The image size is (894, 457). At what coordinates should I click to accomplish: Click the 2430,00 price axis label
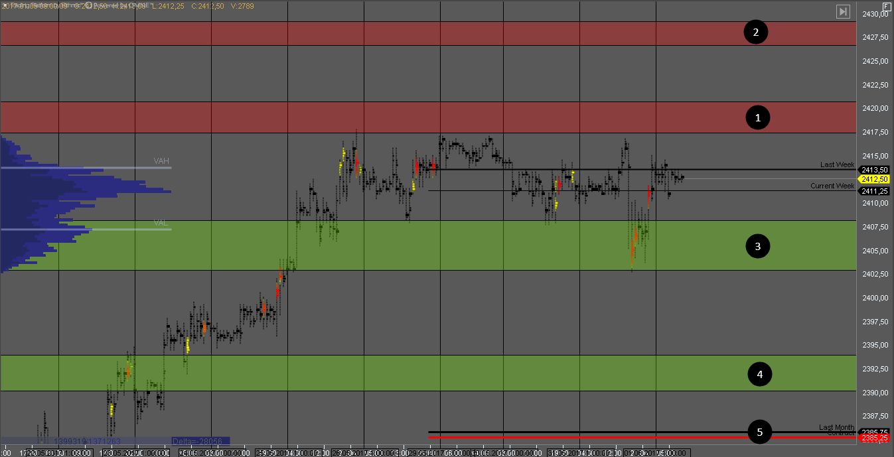pos(875,14)
